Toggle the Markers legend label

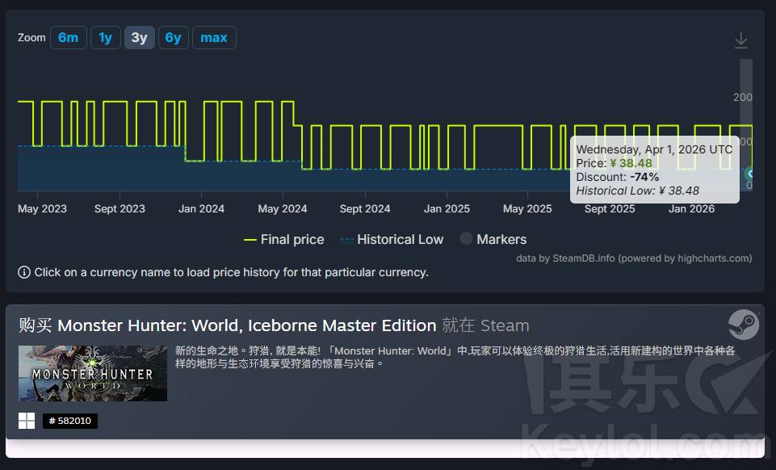501,240
